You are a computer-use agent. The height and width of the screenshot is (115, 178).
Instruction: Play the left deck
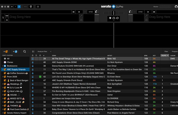(79, 12)
